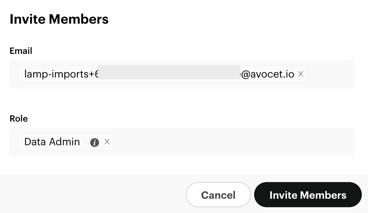Remove the Data Admin role chip
Viewport: 368px width, 213px height.
(107, 142)
